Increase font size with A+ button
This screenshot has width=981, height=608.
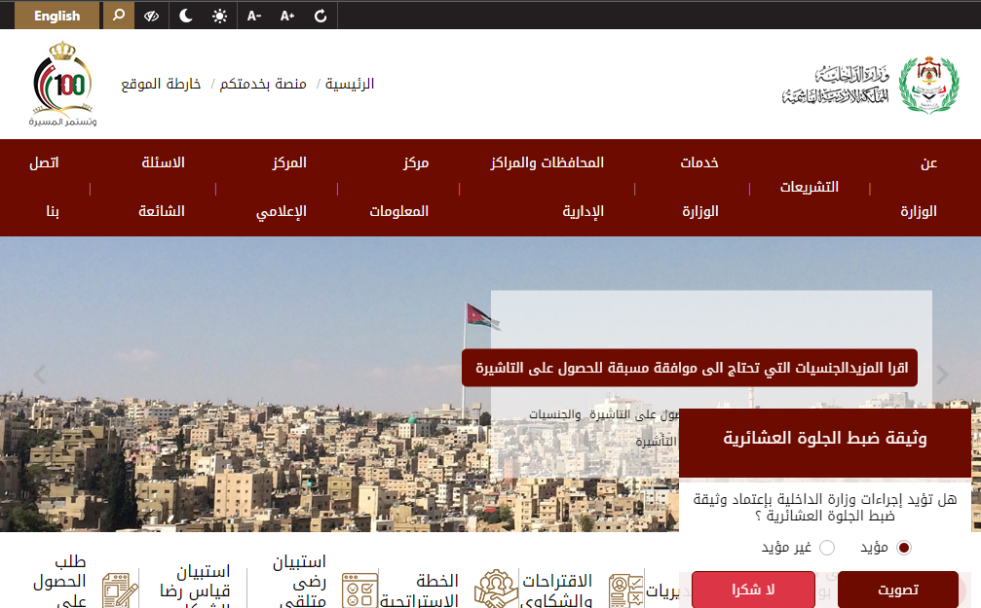287,16
